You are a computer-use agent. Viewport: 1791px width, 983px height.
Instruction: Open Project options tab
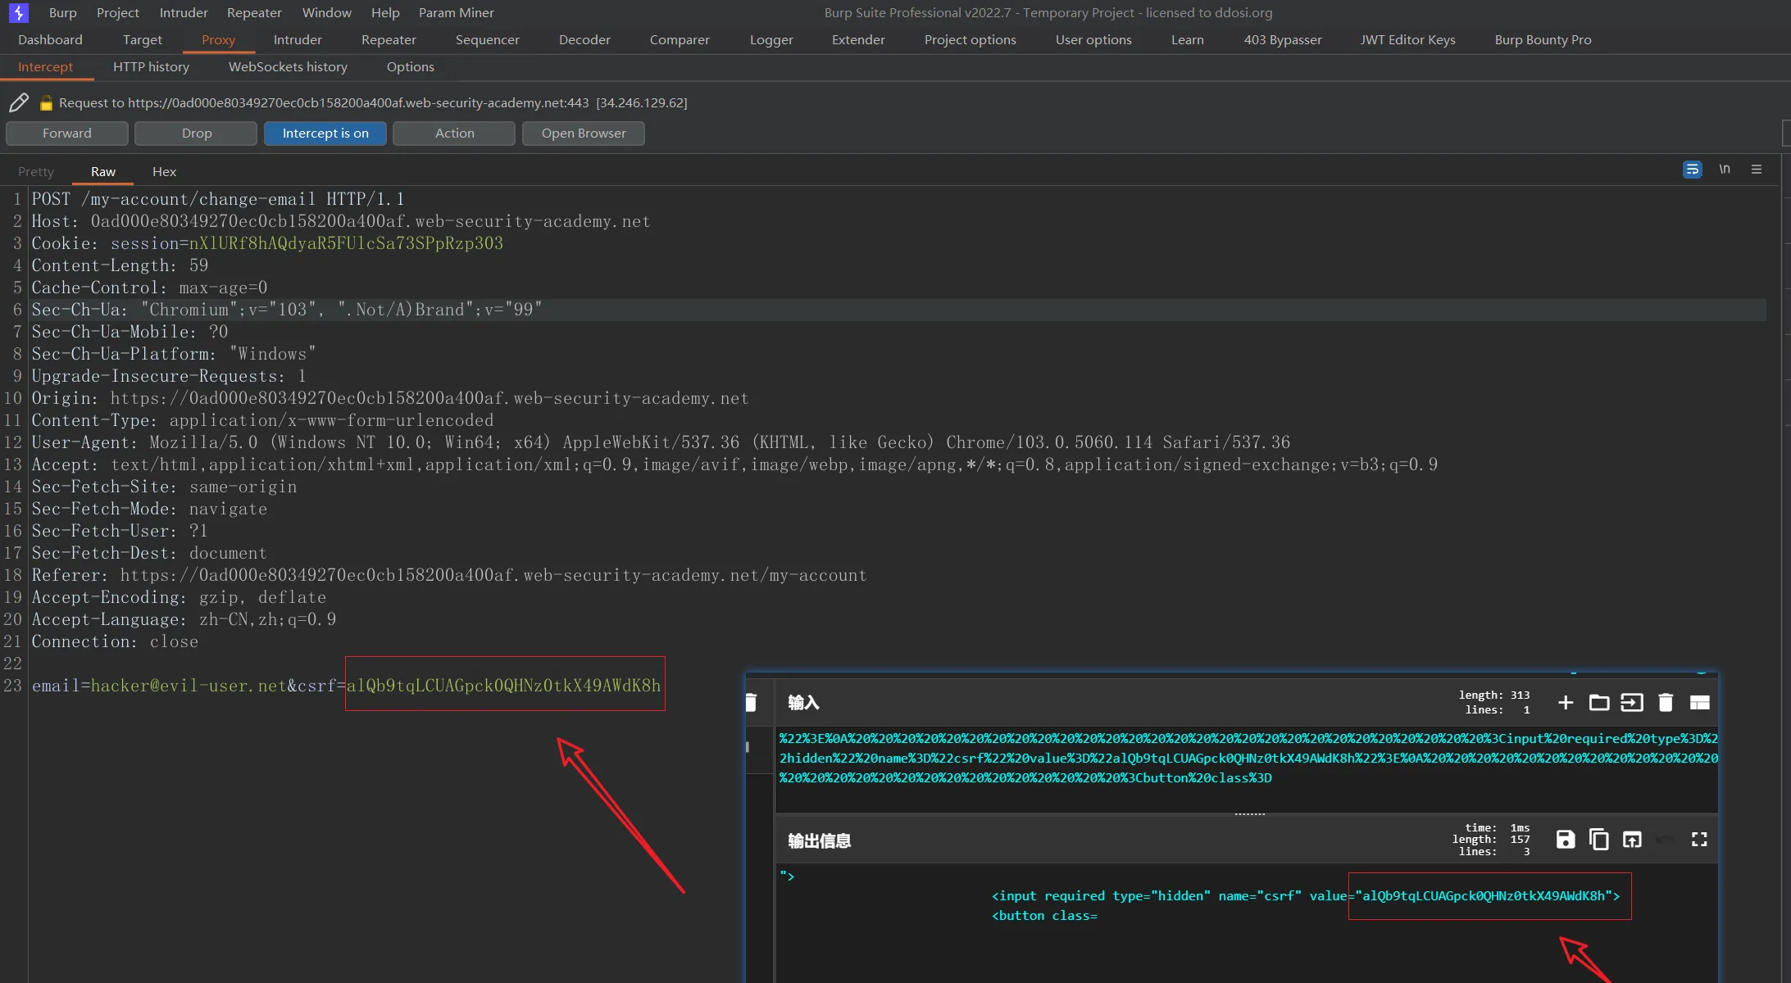click(x=970, y=39)
